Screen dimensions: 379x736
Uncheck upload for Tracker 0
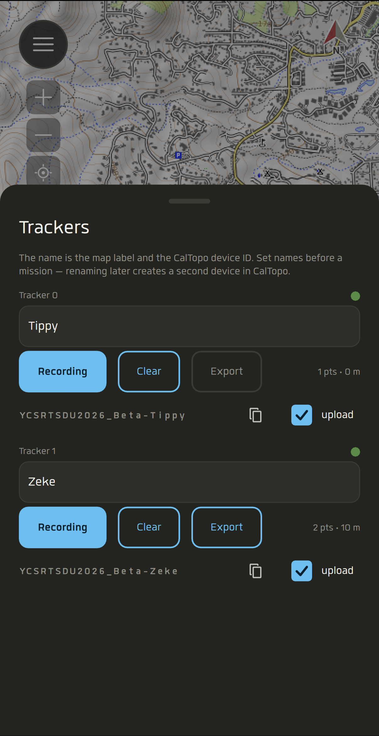302,415
